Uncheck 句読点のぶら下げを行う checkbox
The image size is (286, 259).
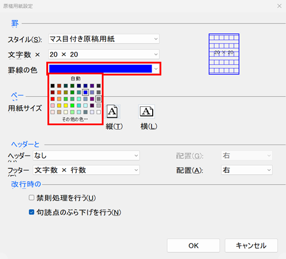31,212
